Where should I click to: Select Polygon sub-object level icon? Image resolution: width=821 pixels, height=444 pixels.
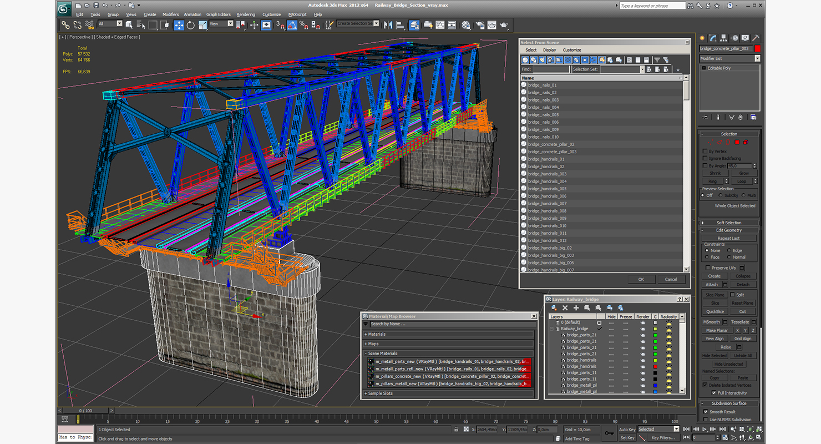tap(737, 142)
